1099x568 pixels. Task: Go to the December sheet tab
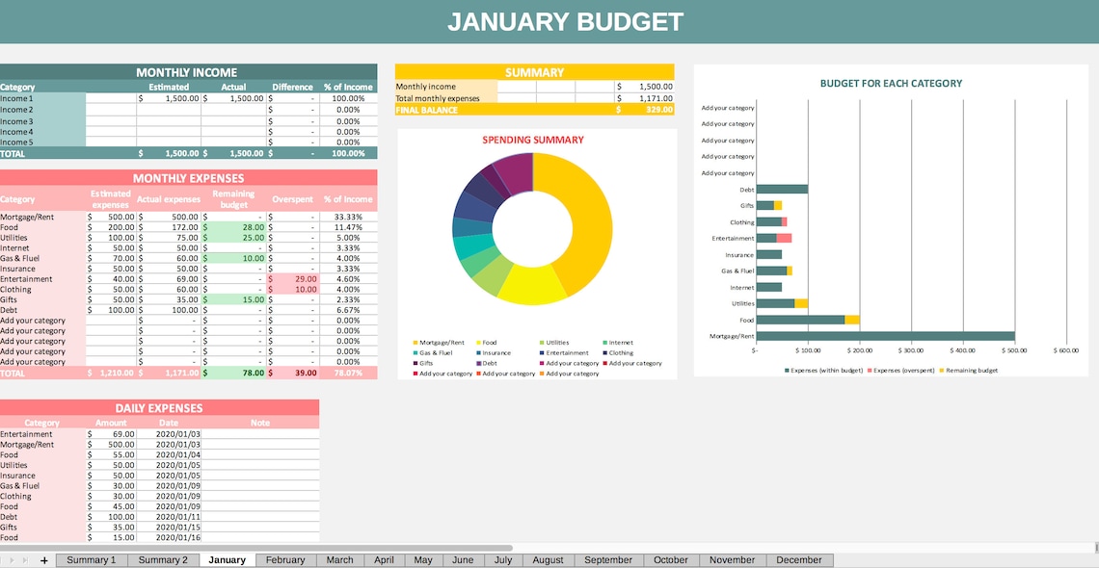(799, 560)
